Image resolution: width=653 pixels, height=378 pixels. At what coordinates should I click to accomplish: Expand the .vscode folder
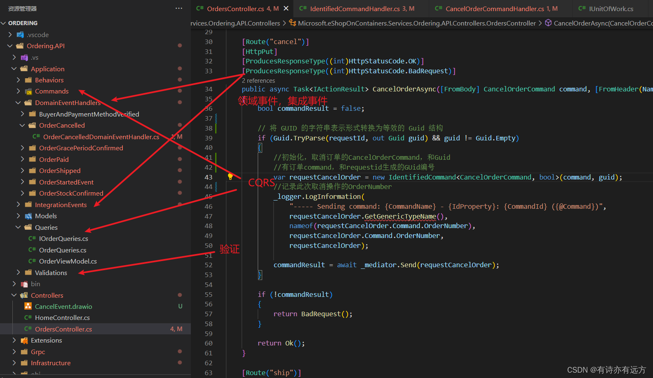pos(10,35)
